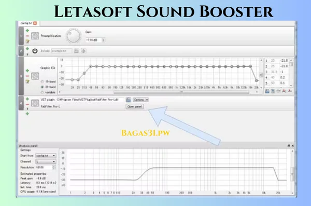The image size is (311, 206).
Task: Click the second import icon below band table
Action: tap(273, 91)
